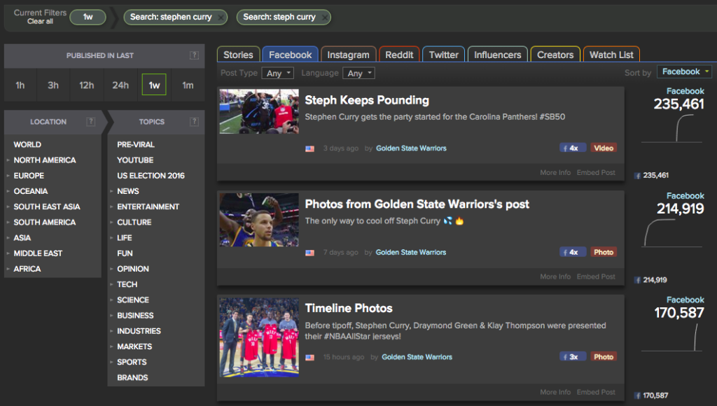Open the Sort by Facebook dropdown
The image size is (717, 406).
(685, 72)
